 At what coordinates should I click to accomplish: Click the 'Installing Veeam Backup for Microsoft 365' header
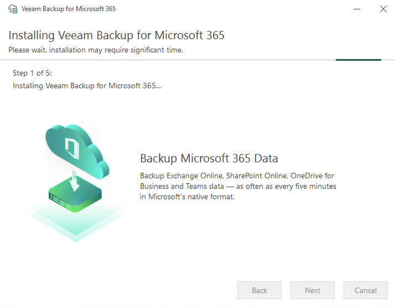[x=116, y=35]
